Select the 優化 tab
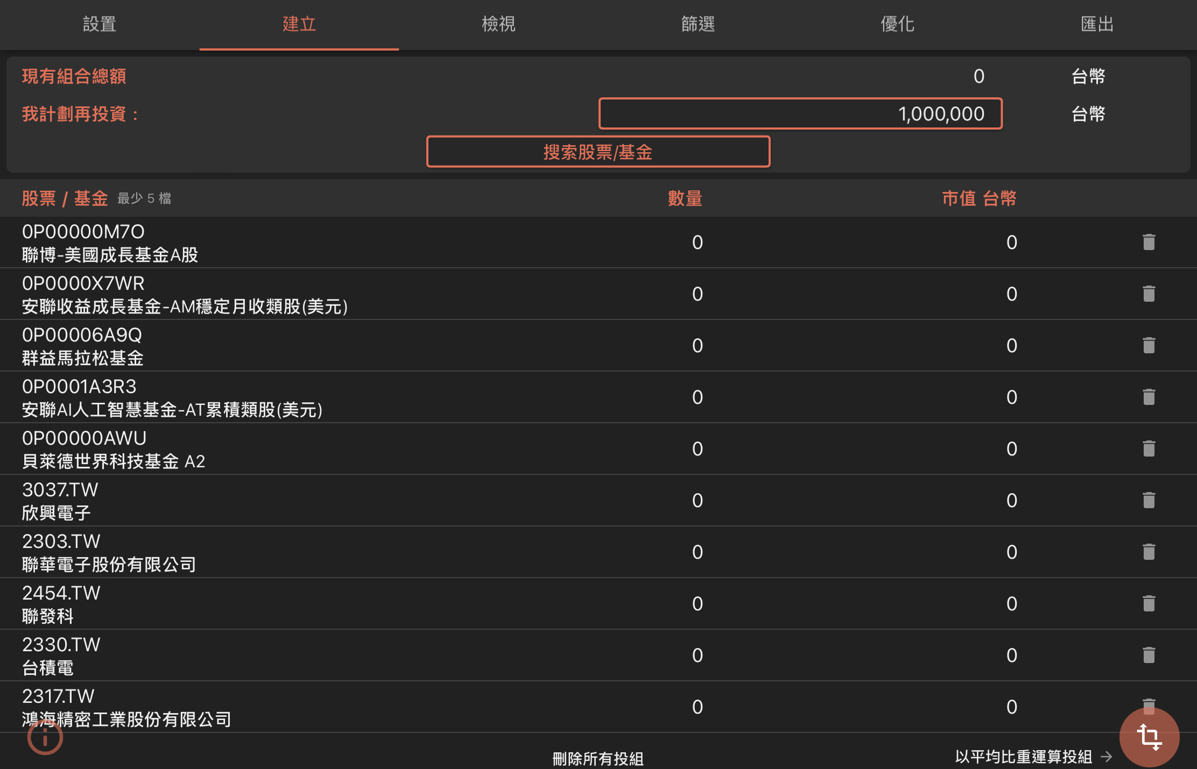This screenshot has width=1197, height=769. tap(897, 24)
